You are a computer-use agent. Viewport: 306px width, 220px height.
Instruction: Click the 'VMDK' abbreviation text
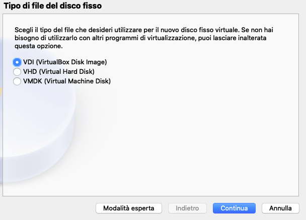33,81
